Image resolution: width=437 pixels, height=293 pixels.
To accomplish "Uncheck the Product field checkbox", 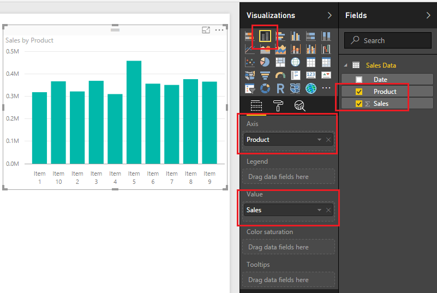I will (359, 92).
